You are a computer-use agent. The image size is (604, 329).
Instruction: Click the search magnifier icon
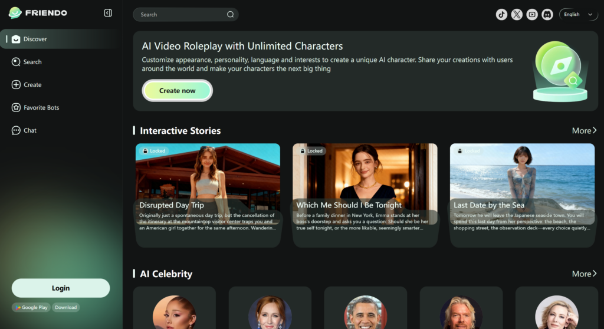pyautogui.click(x=230, y=15)
